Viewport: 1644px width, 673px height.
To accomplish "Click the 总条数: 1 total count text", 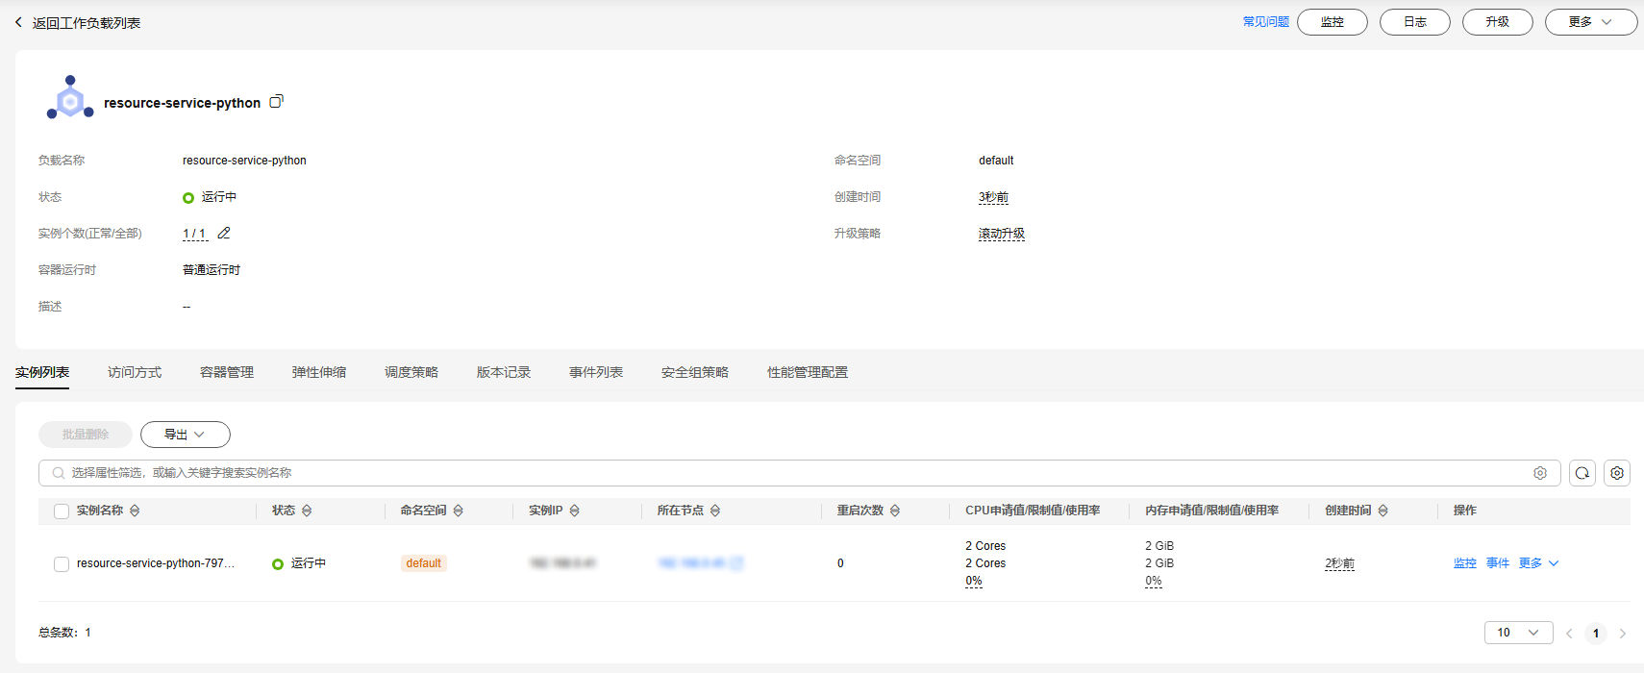I will click(x=64, y=633).
